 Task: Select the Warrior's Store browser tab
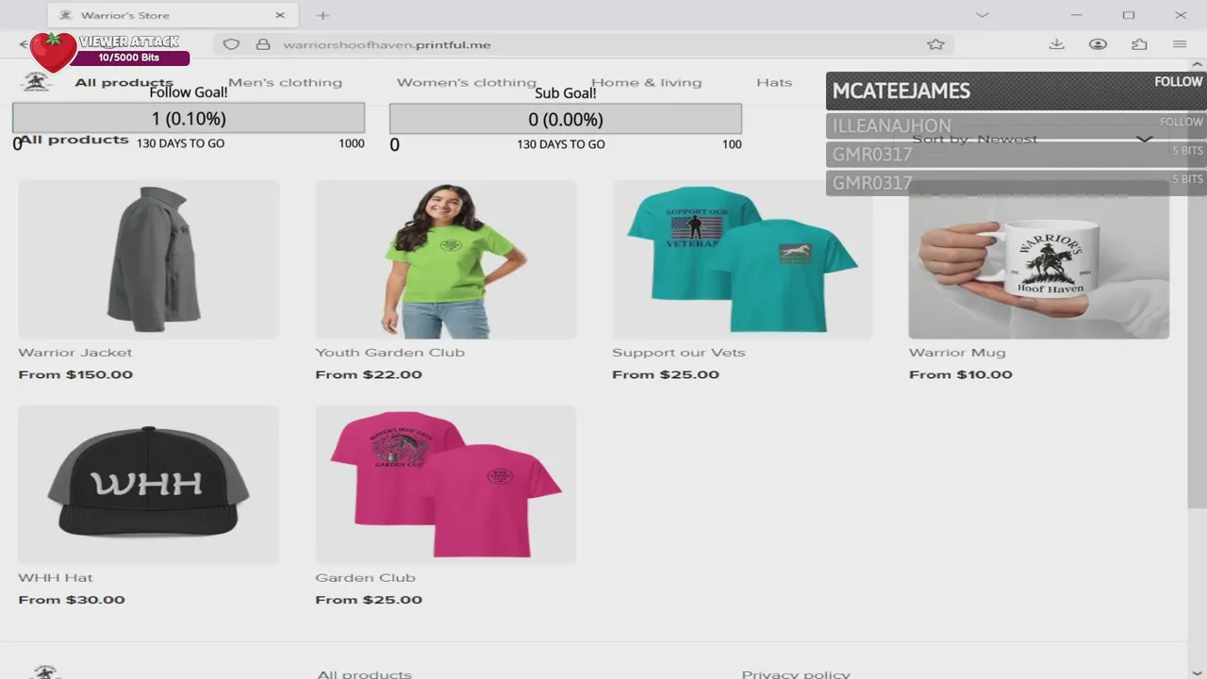click(172, 15)
